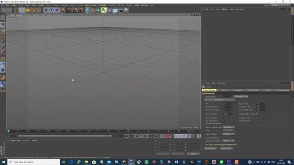Click default object Color swatch field
This screenshot has width=294, height=165.
(228, 130)
